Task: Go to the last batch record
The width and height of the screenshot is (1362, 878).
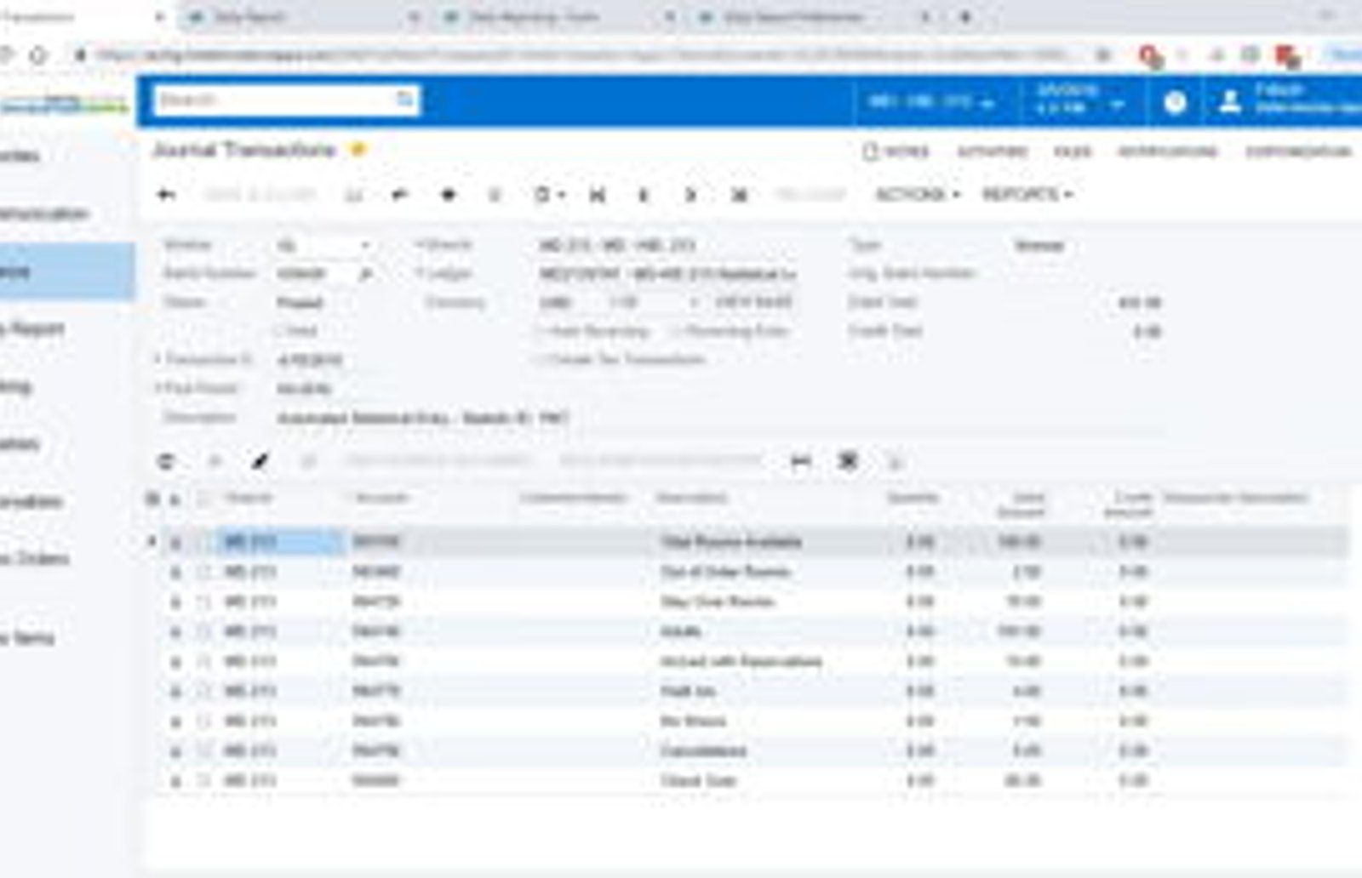Action: click(x=739, y=195)
